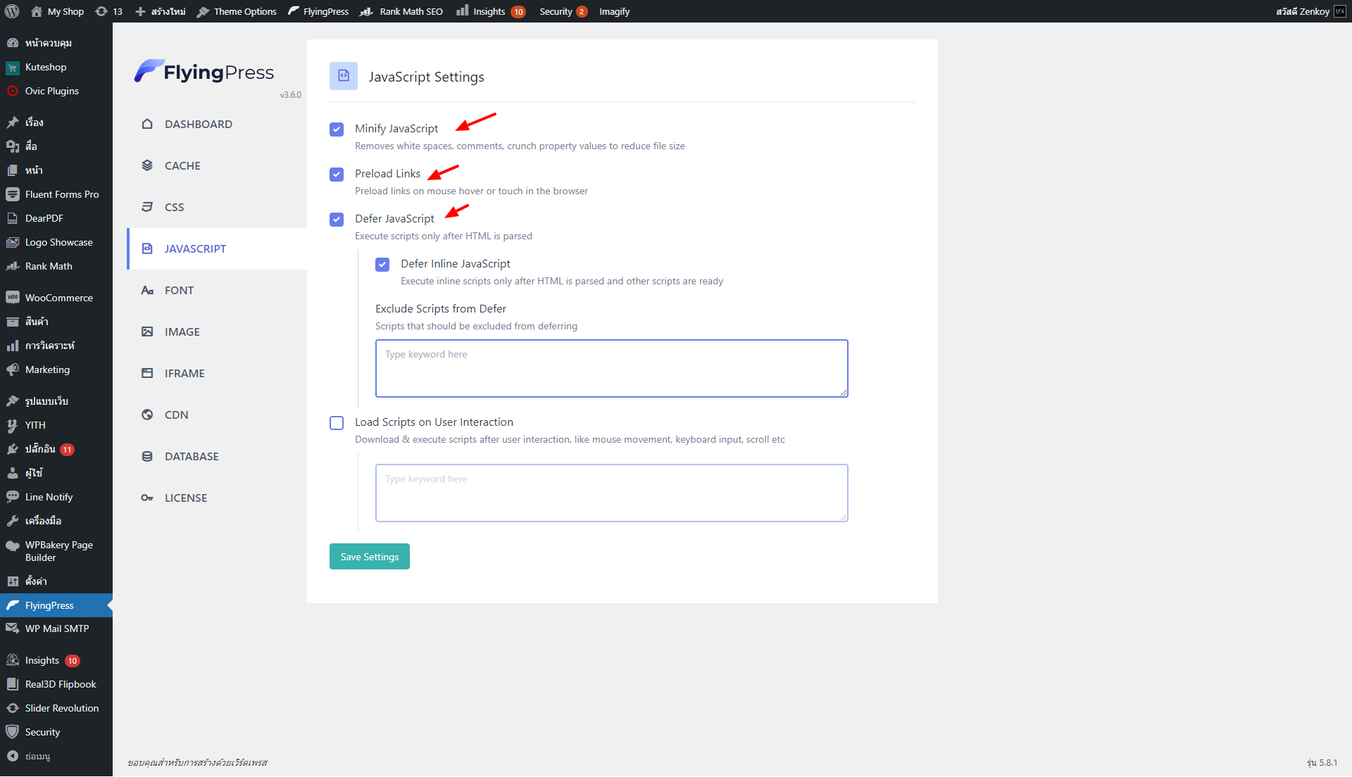Enable Load Scripts on User Interaction
Image resolution: width=1352 pixels, height=777 pixels.
337,423
